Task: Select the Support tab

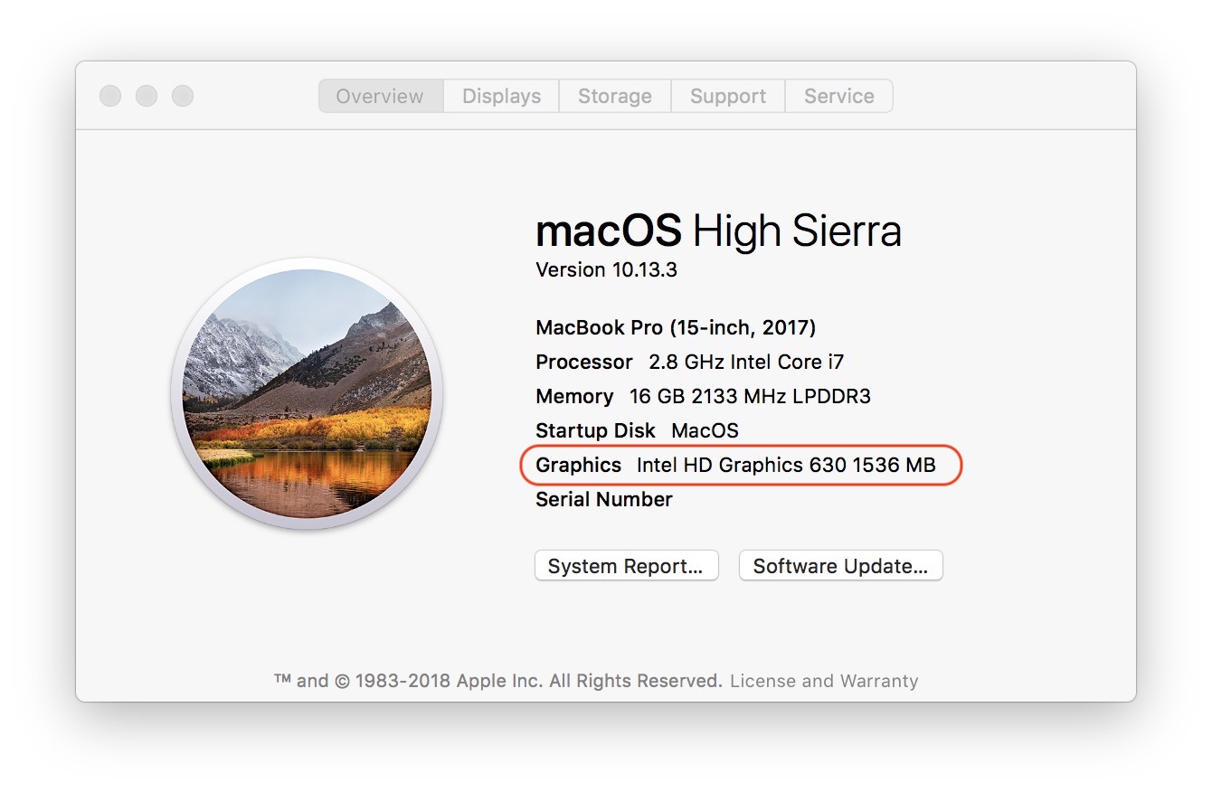Action: click(x=727, y=95)
